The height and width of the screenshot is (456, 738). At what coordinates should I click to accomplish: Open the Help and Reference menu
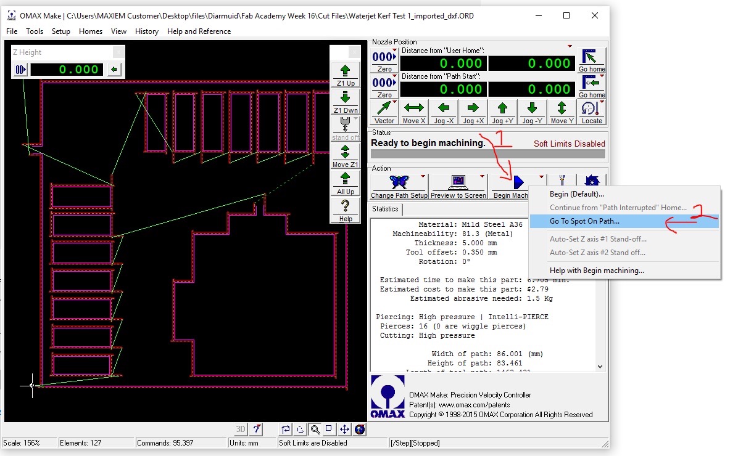point(199,31)
